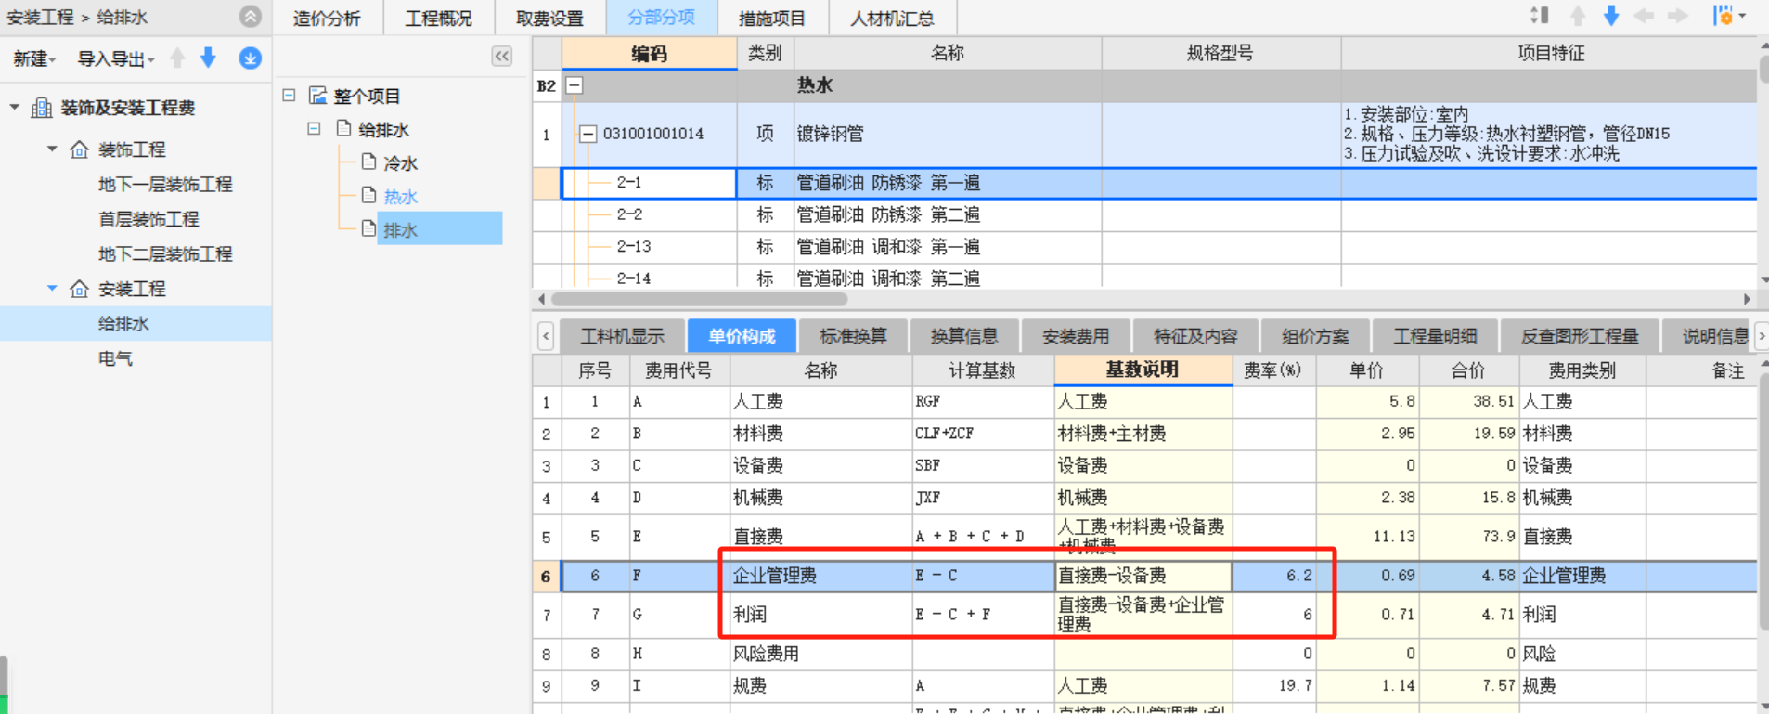This screenshot has width=1769, height=714.
Task: Open the 特征及内容 tab
Action: (x=1195, y=336)
